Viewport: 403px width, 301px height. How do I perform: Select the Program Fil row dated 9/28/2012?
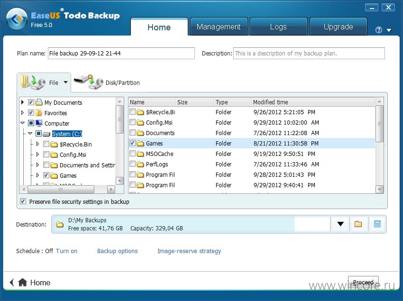click(252, 175)
